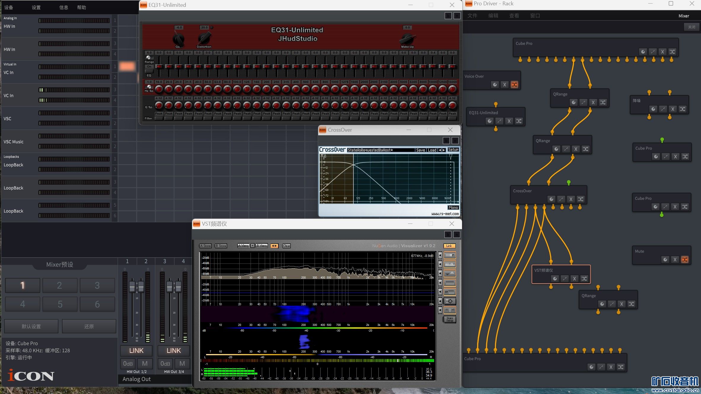Open the knob icon on the CrossOver rack node
Screen dimensions: 701x394
click(551, 199)
